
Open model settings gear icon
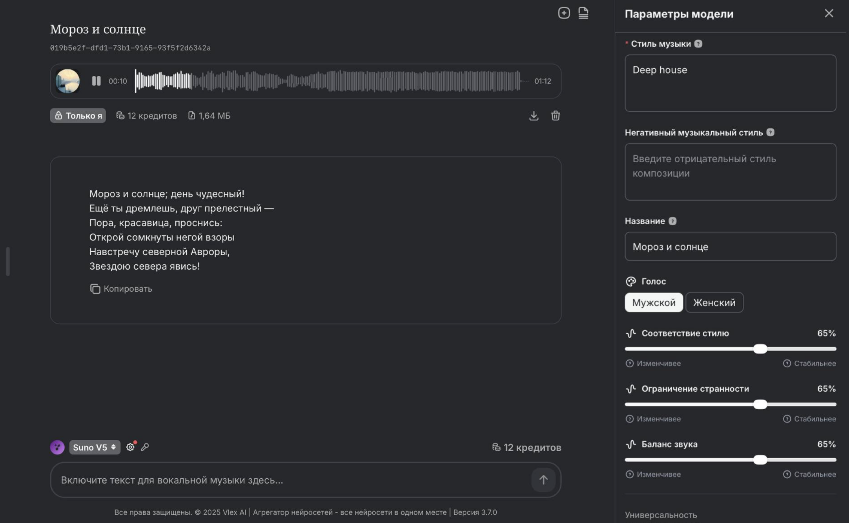(x=130, y=447)
